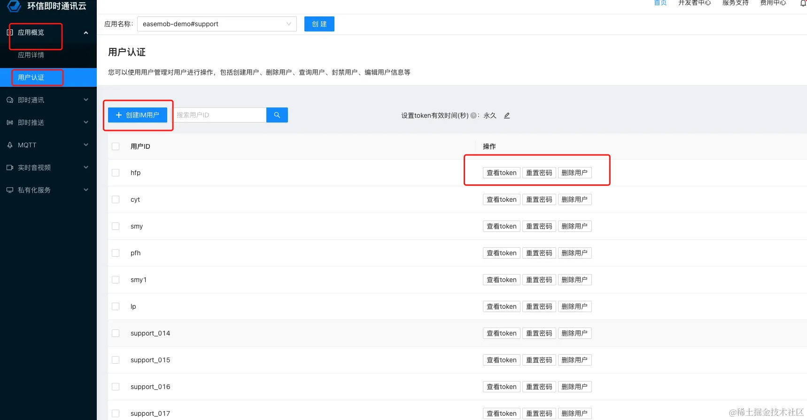Screen dimensions: 807x420
Task: Click the 私有化服务 monitor icon
Action: click(10, 190)
